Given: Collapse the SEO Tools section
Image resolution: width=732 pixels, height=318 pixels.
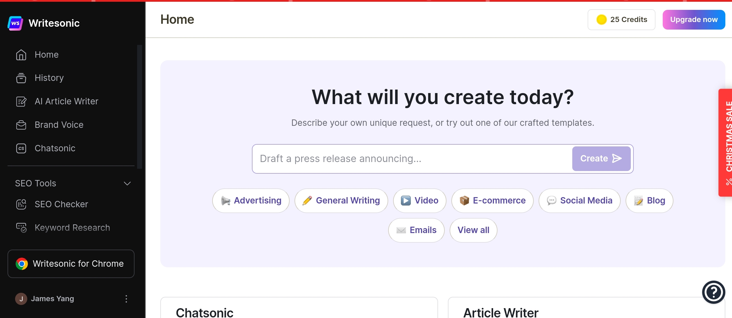Looking at the screenshot, I should tap(127, 183).
